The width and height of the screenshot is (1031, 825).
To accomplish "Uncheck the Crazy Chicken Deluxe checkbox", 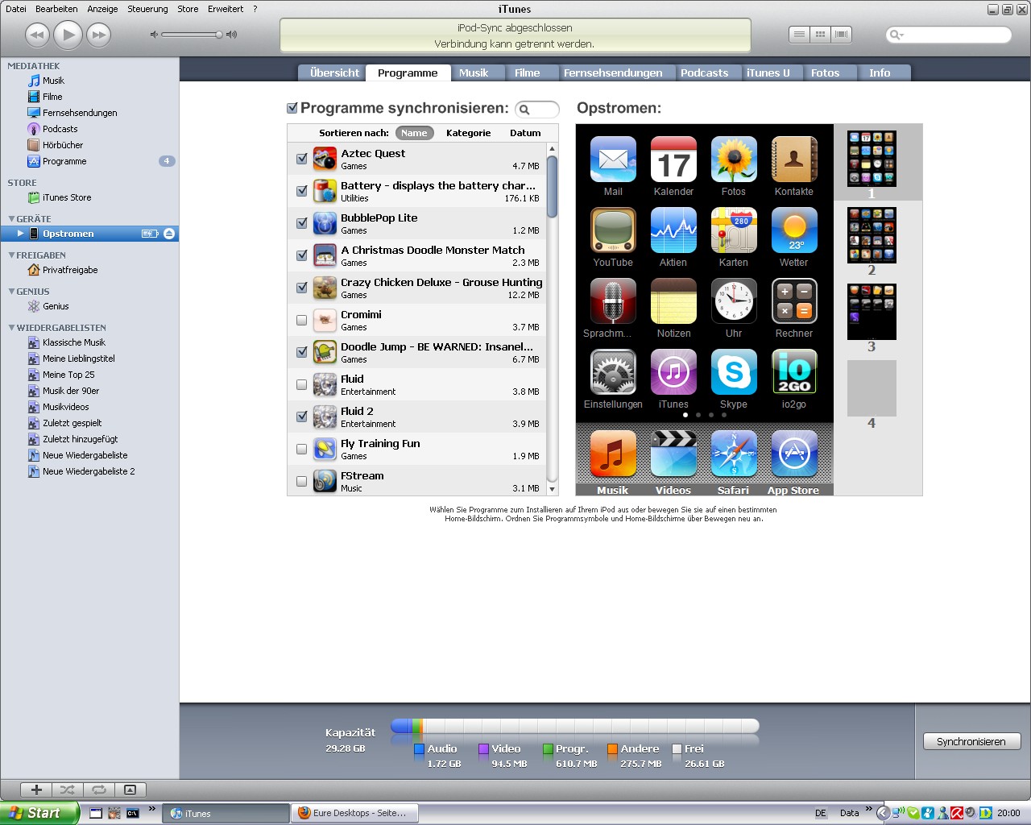I will click(x=302, y=288).
